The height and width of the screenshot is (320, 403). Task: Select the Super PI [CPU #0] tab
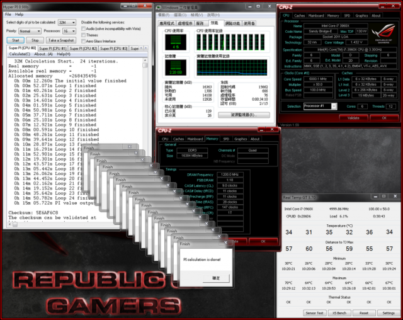[x=22, y=48]
